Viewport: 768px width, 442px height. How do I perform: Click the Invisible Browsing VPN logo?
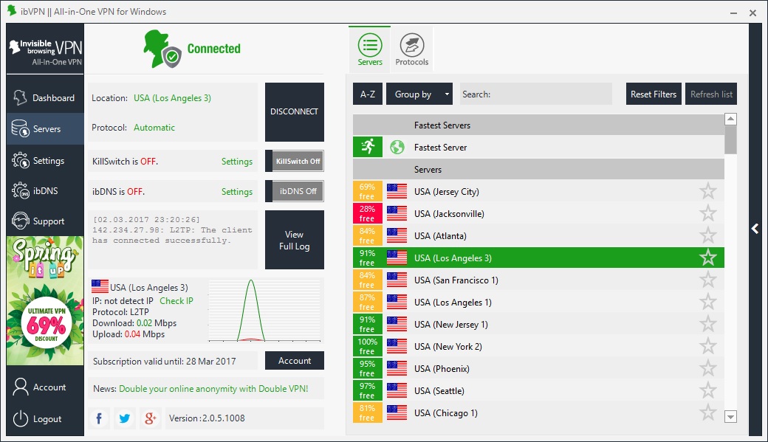[45, 52]
